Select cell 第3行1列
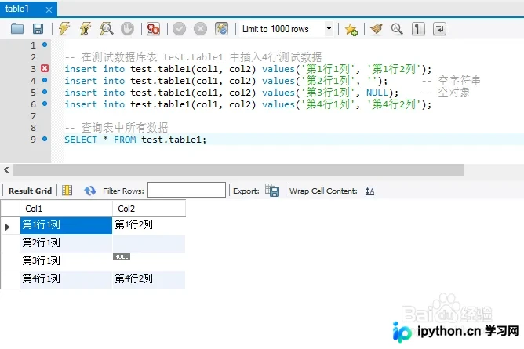Screen dimensions: 524x349 (66, 261)
